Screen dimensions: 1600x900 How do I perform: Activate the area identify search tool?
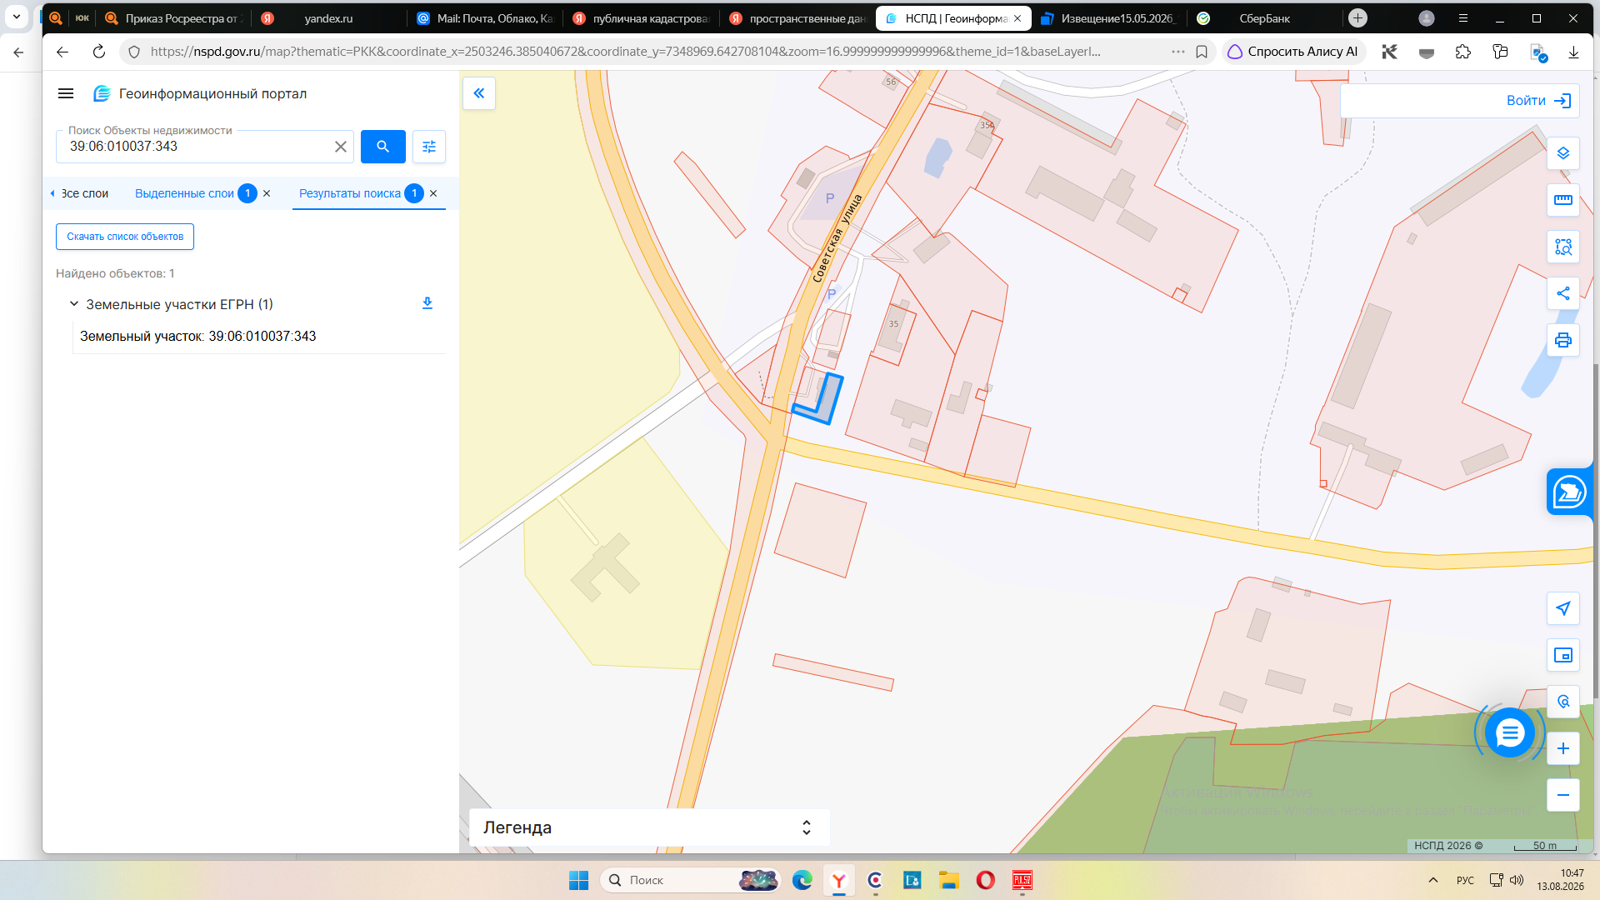click(1563, 247)
